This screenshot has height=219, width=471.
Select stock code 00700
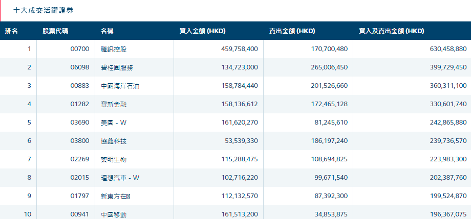tap(80, 49)
